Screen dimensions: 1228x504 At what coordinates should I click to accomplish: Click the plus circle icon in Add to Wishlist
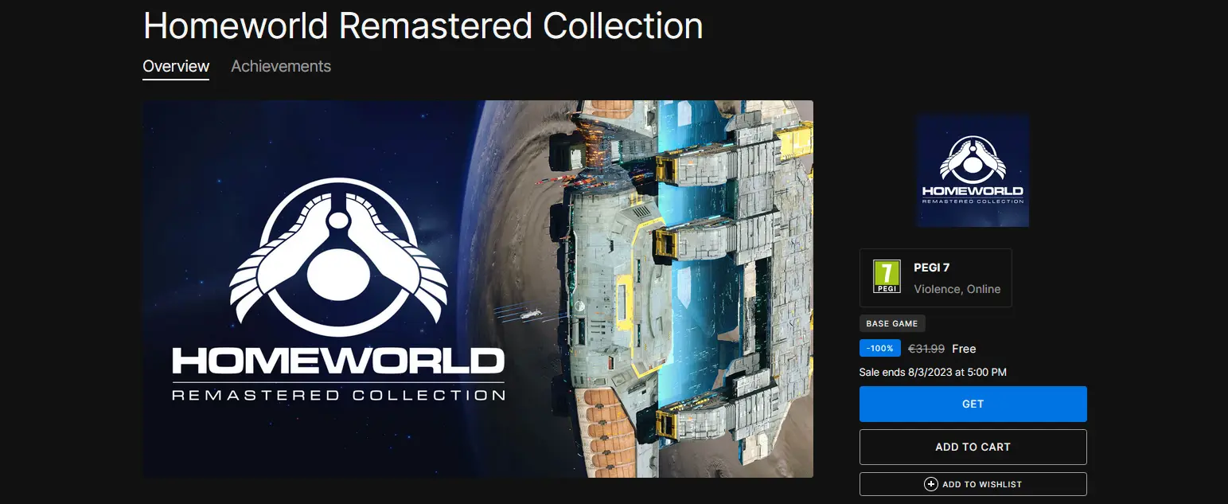[x=930, y=484]
